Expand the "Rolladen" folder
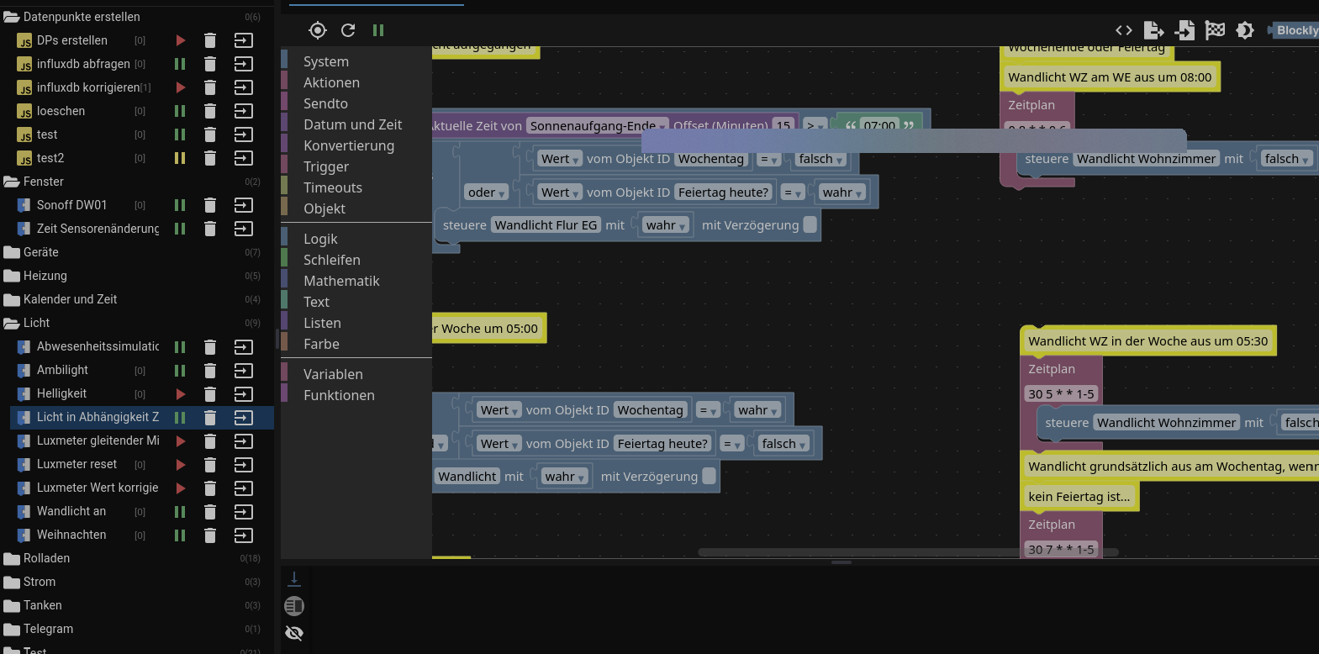The width and height of the screenshot is (1319, 654). tap(12, 558)
